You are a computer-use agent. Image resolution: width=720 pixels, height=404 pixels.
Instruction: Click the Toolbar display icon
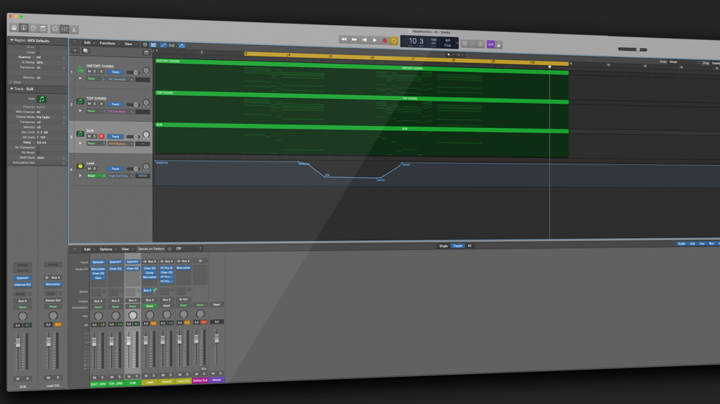click(43, 29)
